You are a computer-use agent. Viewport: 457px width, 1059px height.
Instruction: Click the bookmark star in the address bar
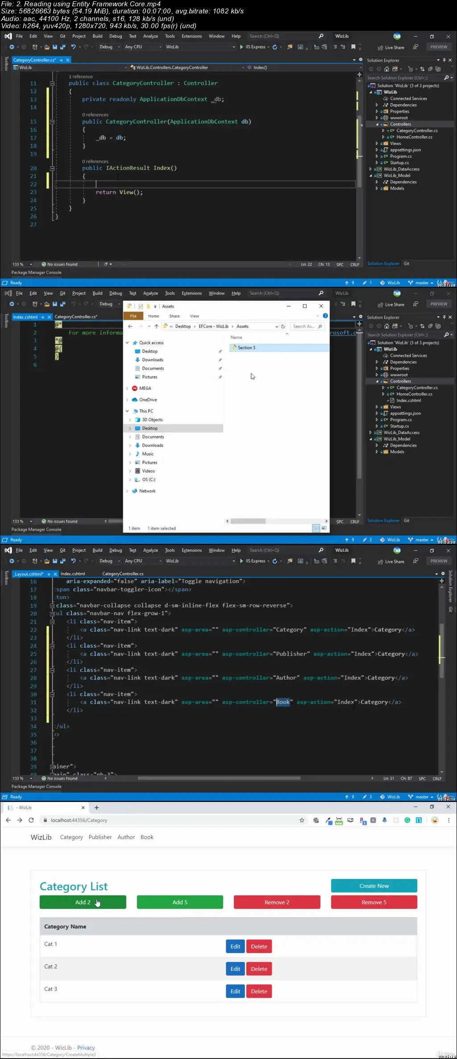[x=302, y=820]
